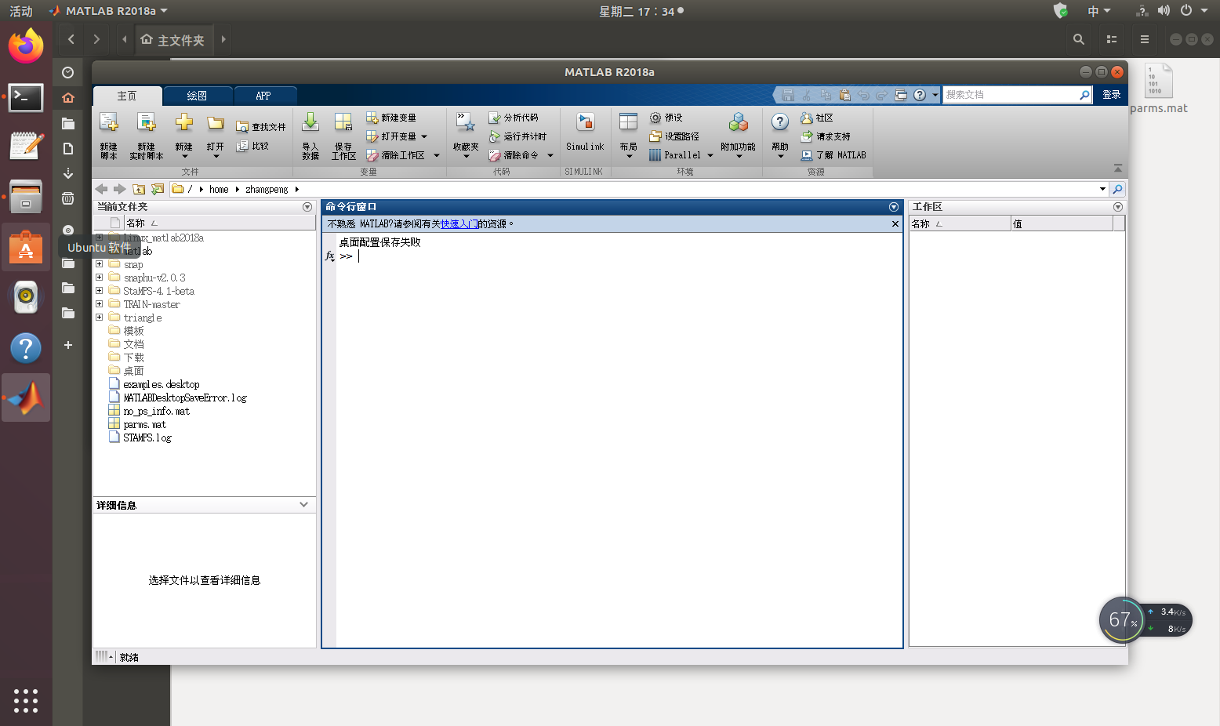This screenshot has width=1220, height=726.
Task: Switch to the 绘图 tab
Action: [x=197, y=96]
